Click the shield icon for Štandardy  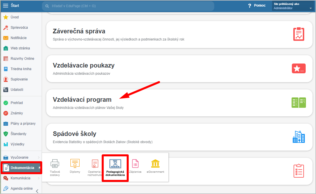6,134
